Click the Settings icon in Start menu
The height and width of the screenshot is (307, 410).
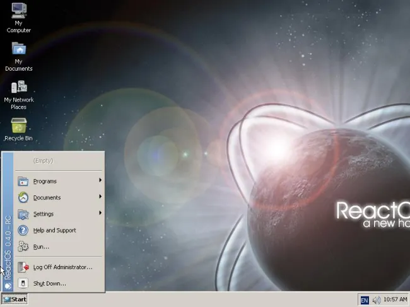point(23,214)
